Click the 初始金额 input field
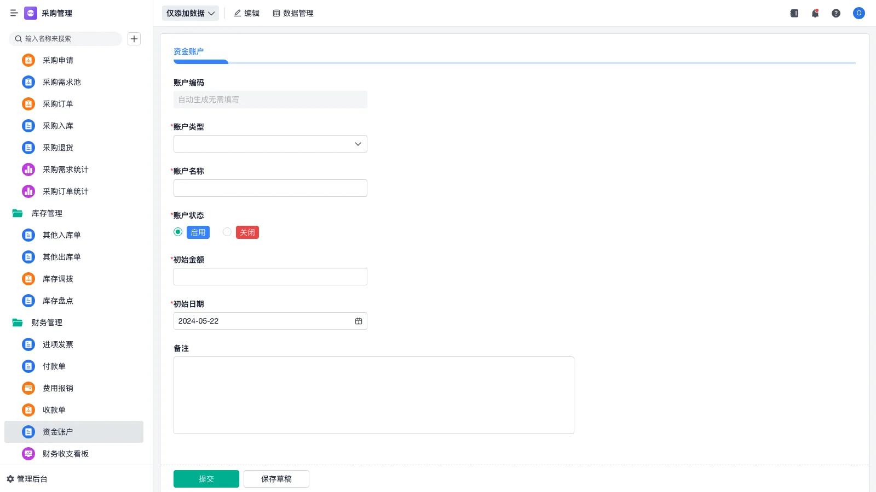This screenshot has width=876, height=492. tap(270, 277)
